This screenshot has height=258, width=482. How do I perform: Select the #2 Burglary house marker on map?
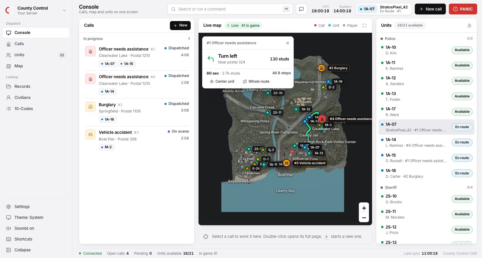click(321, 68)
